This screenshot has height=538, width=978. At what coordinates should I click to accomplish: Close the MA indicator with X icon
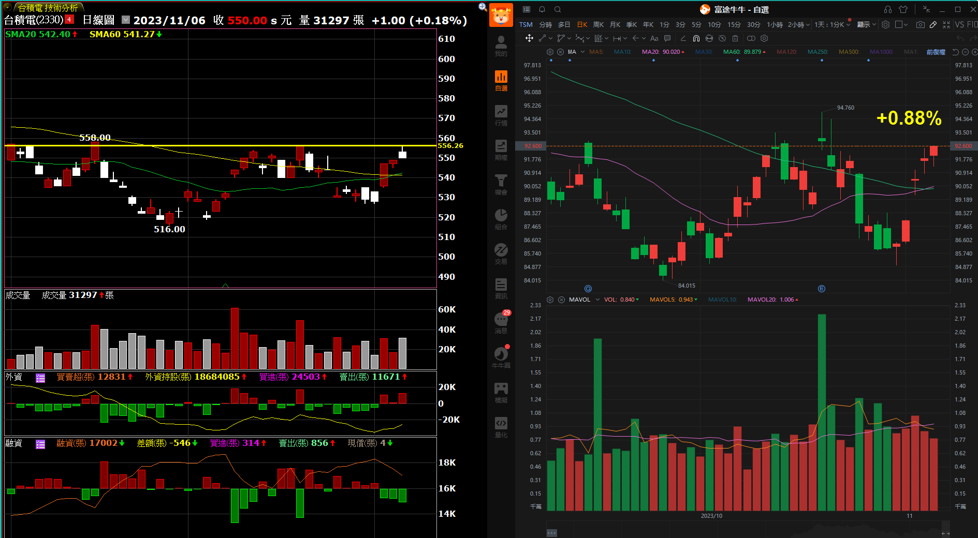pyautogui.click(x=560, y=52)
